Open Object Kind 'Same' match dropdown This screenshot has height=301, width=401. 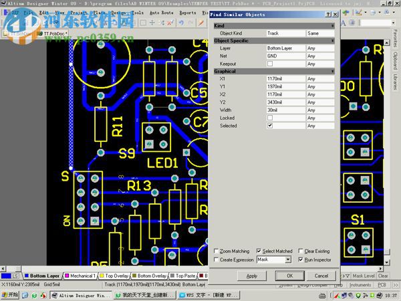point(320,33)
